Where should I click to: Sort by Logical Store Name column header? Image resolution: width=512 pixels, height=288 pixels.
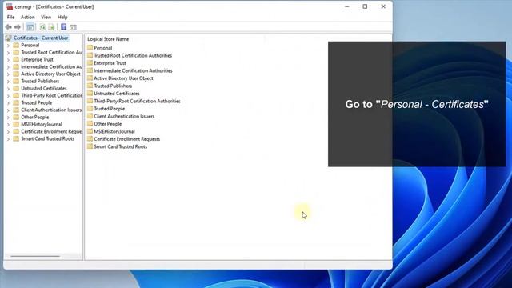pos(108,39)
